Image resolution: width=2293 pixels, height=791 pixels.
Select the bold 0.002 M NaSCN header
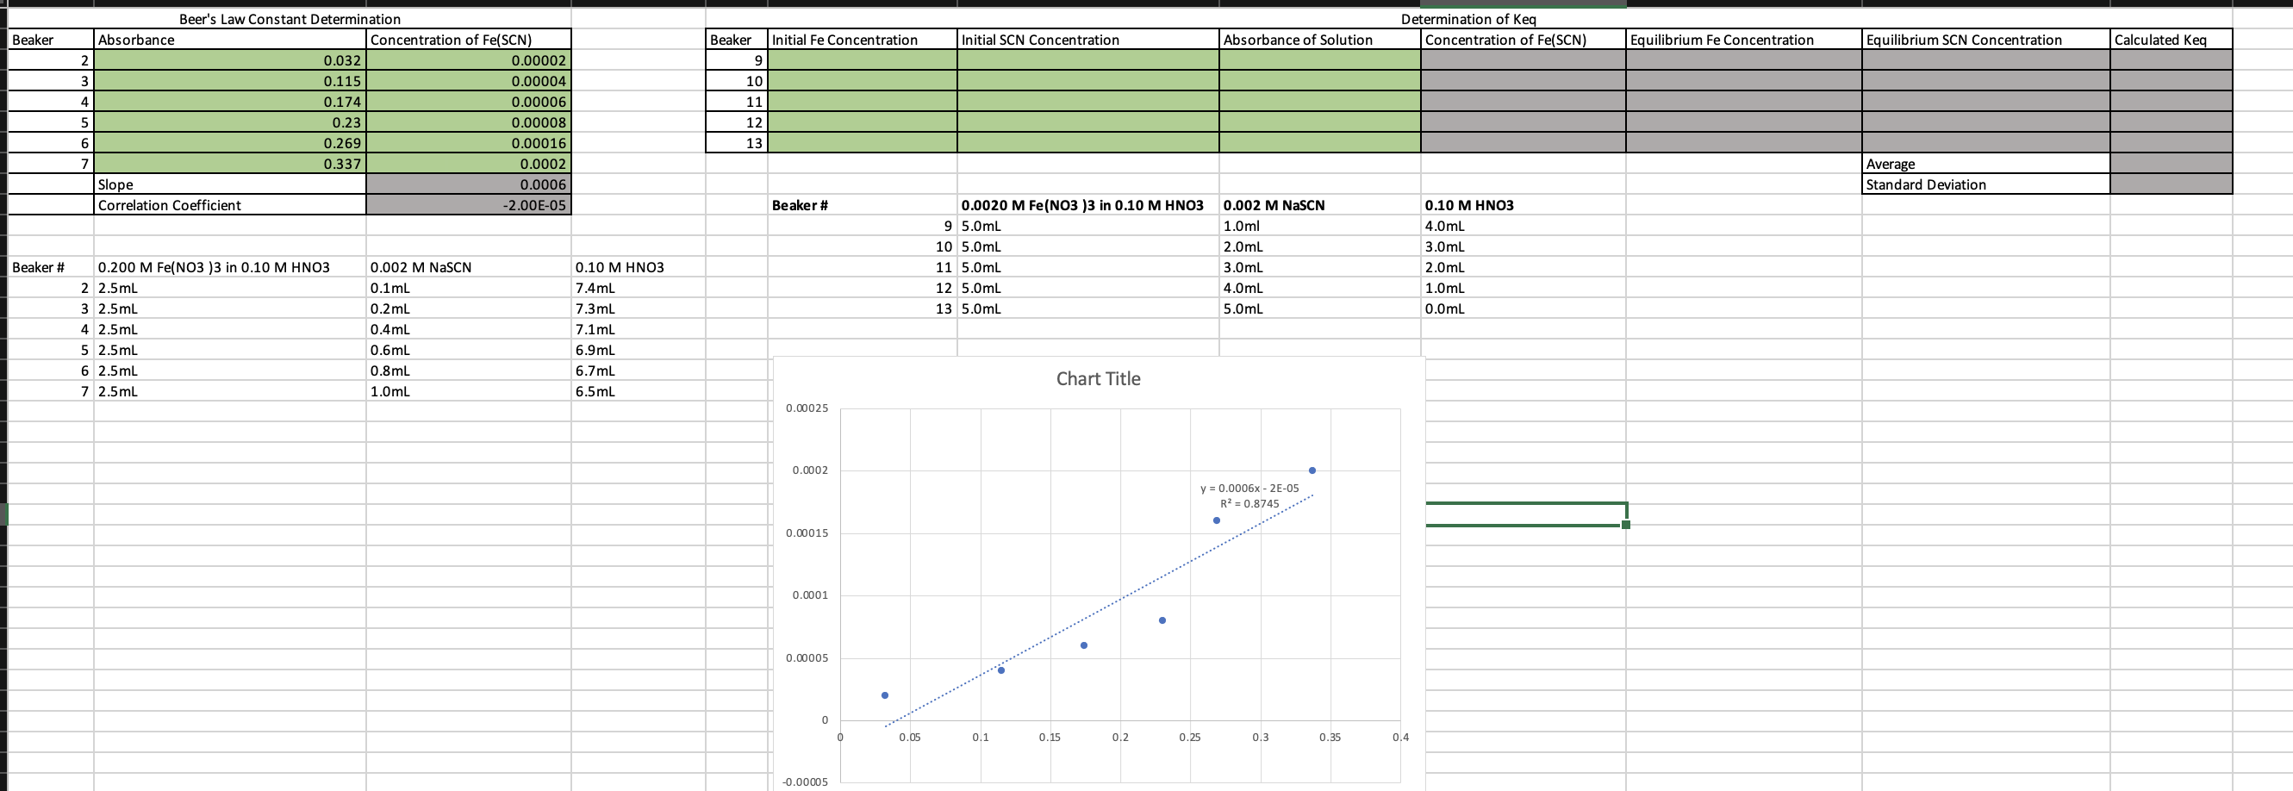coord(1319,205)
